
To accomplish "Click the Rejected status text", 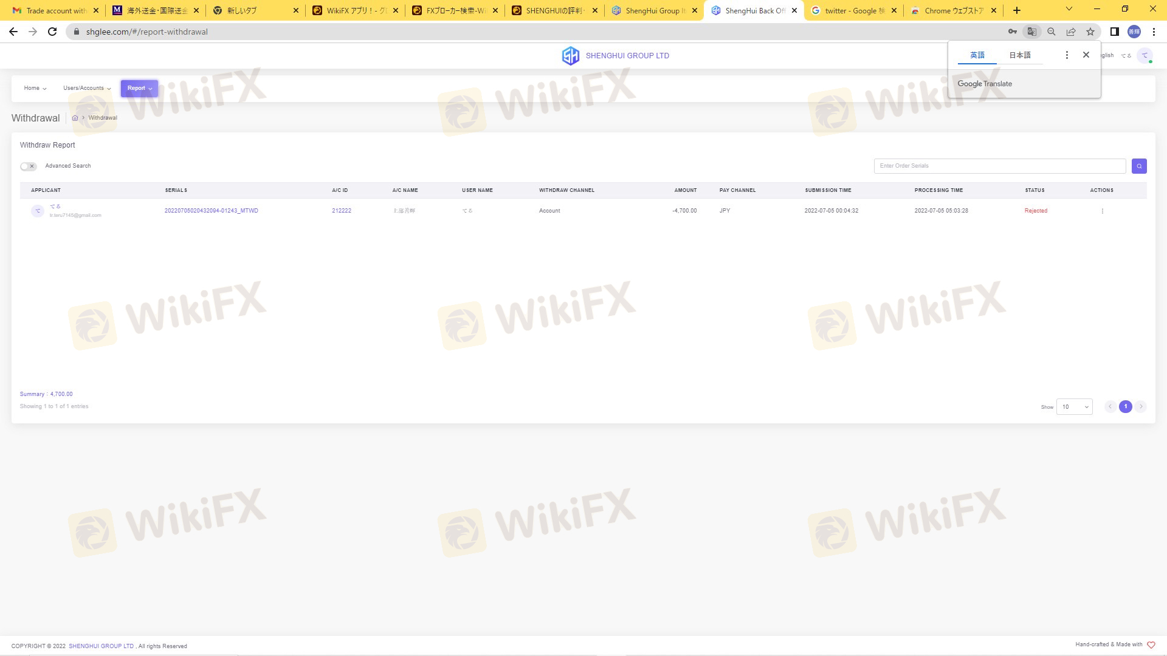I will (1036, 211).
